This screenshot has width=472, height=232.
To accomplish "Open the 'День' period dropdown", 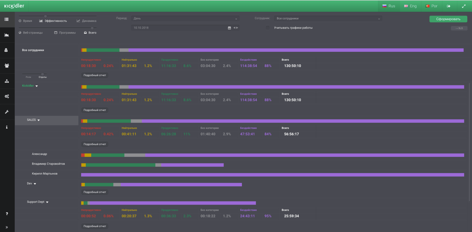I will click(185, 19).
